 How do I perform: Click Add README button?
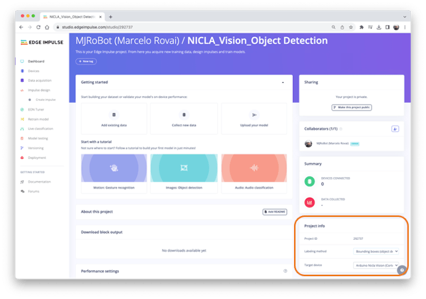pos(275,212)
